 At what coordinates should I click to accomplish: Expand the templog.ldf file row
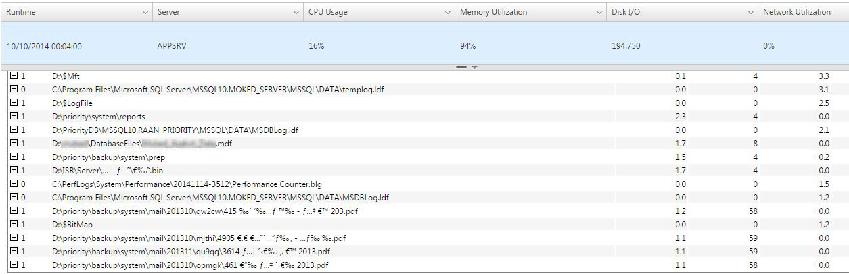point(14,90)
